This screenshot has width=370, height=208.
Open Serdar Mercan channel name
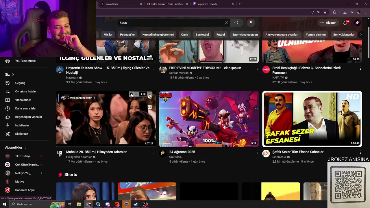point(179,73)
